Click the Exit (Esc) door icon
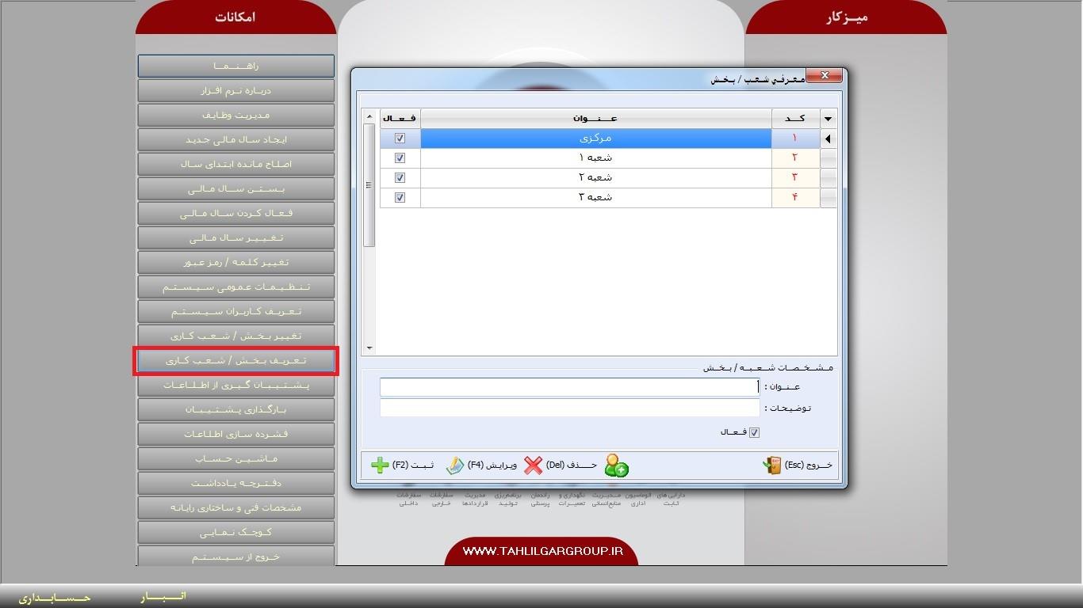This screenshot has width=1083, height=608. 772,465
